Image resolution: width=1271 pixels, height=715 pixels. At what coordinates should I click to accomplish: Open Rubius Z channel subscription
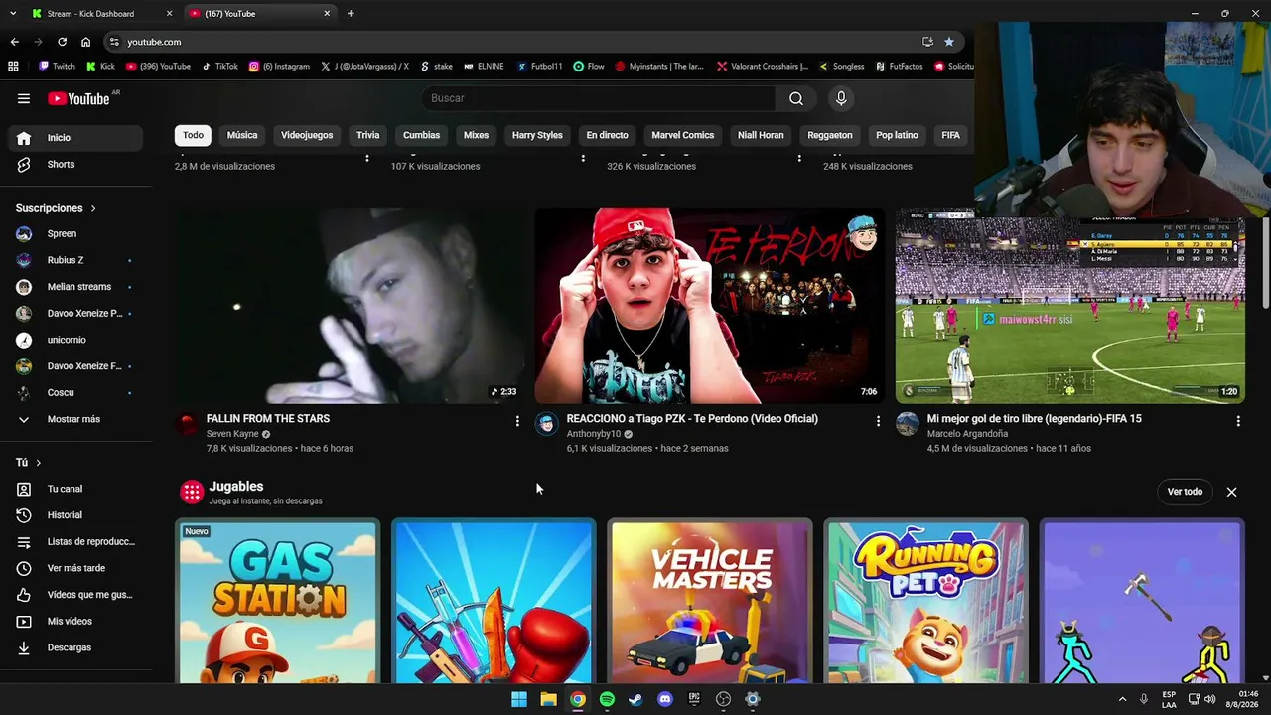pyautogui.click(x=75, y=260)
